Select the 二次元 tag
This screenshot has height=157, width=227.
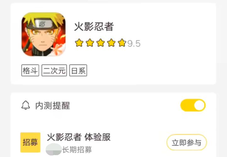[x=54, y=70]
